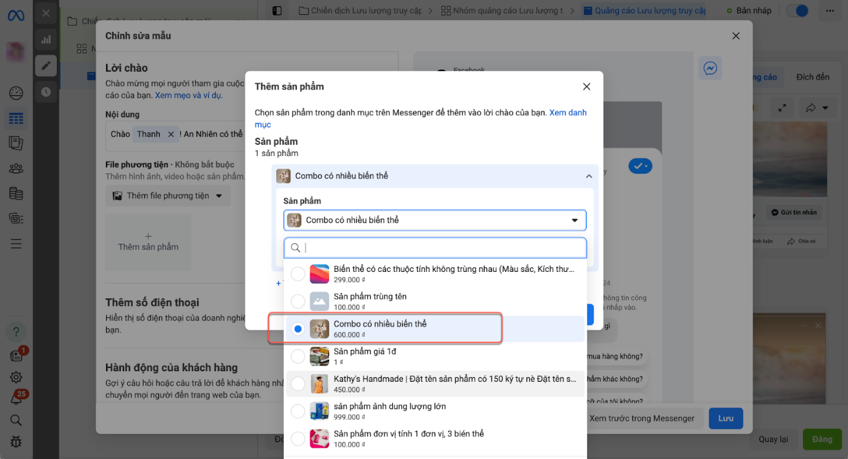Click the Xem danh mục link
This screenshot has height=459, width=848.
[567, 113]
